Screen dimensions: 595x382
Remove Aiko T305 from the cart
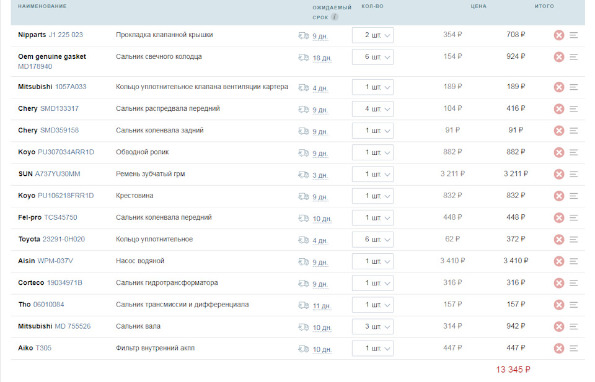tap(558, 349)
